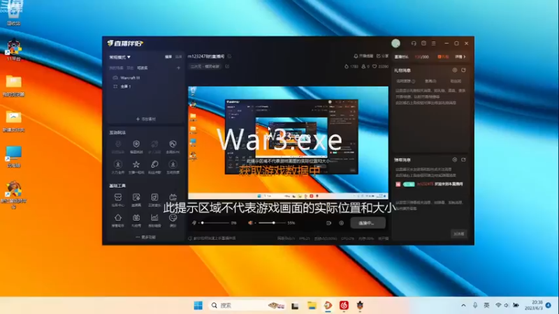
Task: Select the 可游戏 scene tab
Action: tap(143, 68)
